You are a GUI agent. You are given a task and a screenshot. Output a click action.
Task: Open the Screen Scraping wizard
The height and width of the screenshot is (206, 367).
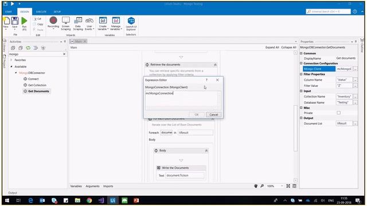tap(66, 23)
